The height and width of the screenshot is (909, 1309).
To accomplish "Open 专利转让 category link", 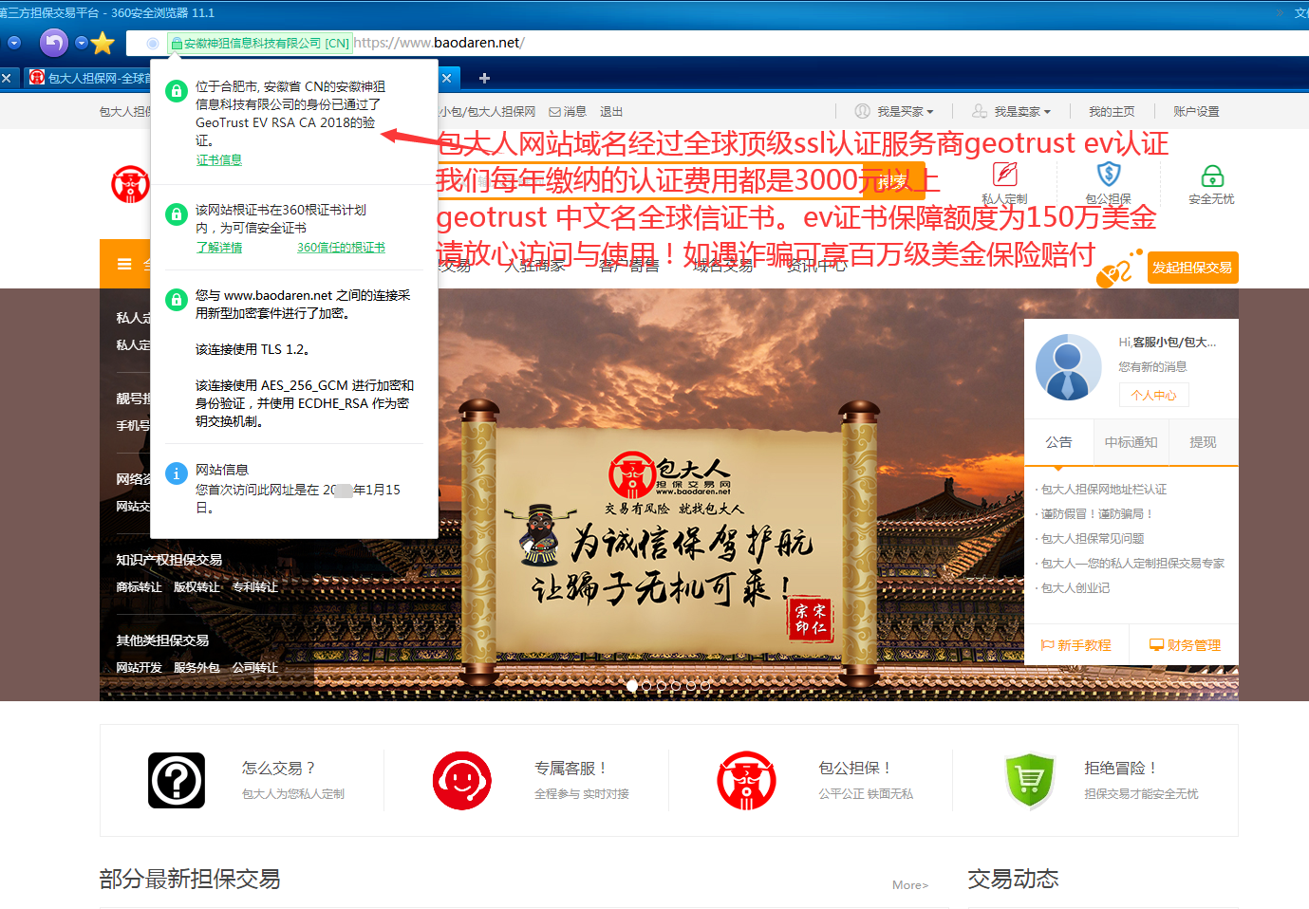I will (x=255, y=587).
